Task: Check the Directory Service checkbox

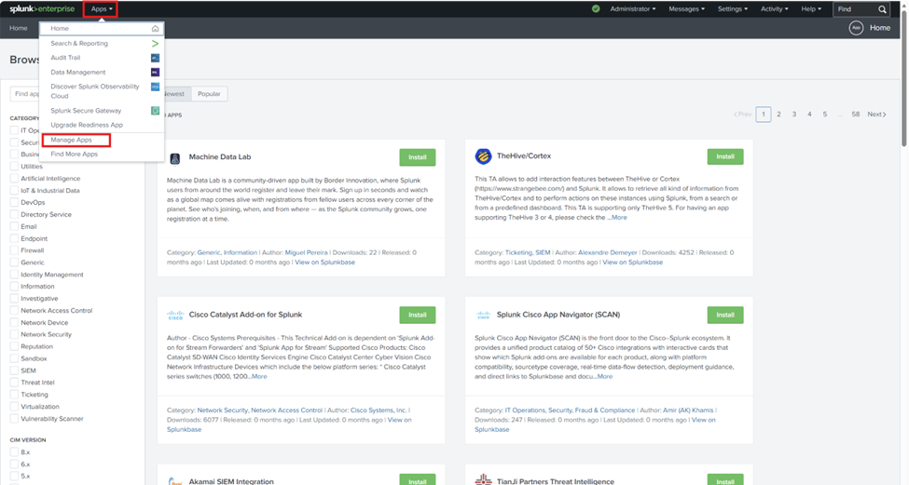Action: 14,215
